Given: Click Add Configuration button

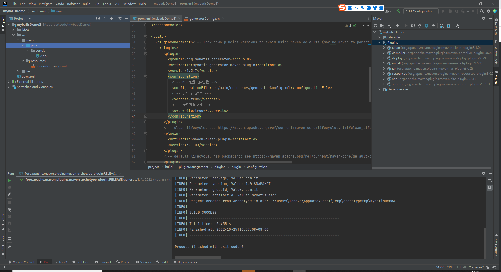Looking at the screenshot, I should (421, 11).
